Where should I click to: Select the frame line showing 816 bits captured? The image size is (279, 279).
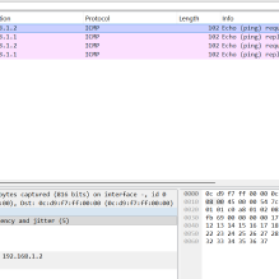pyautogui.click(x=89, y=195)
